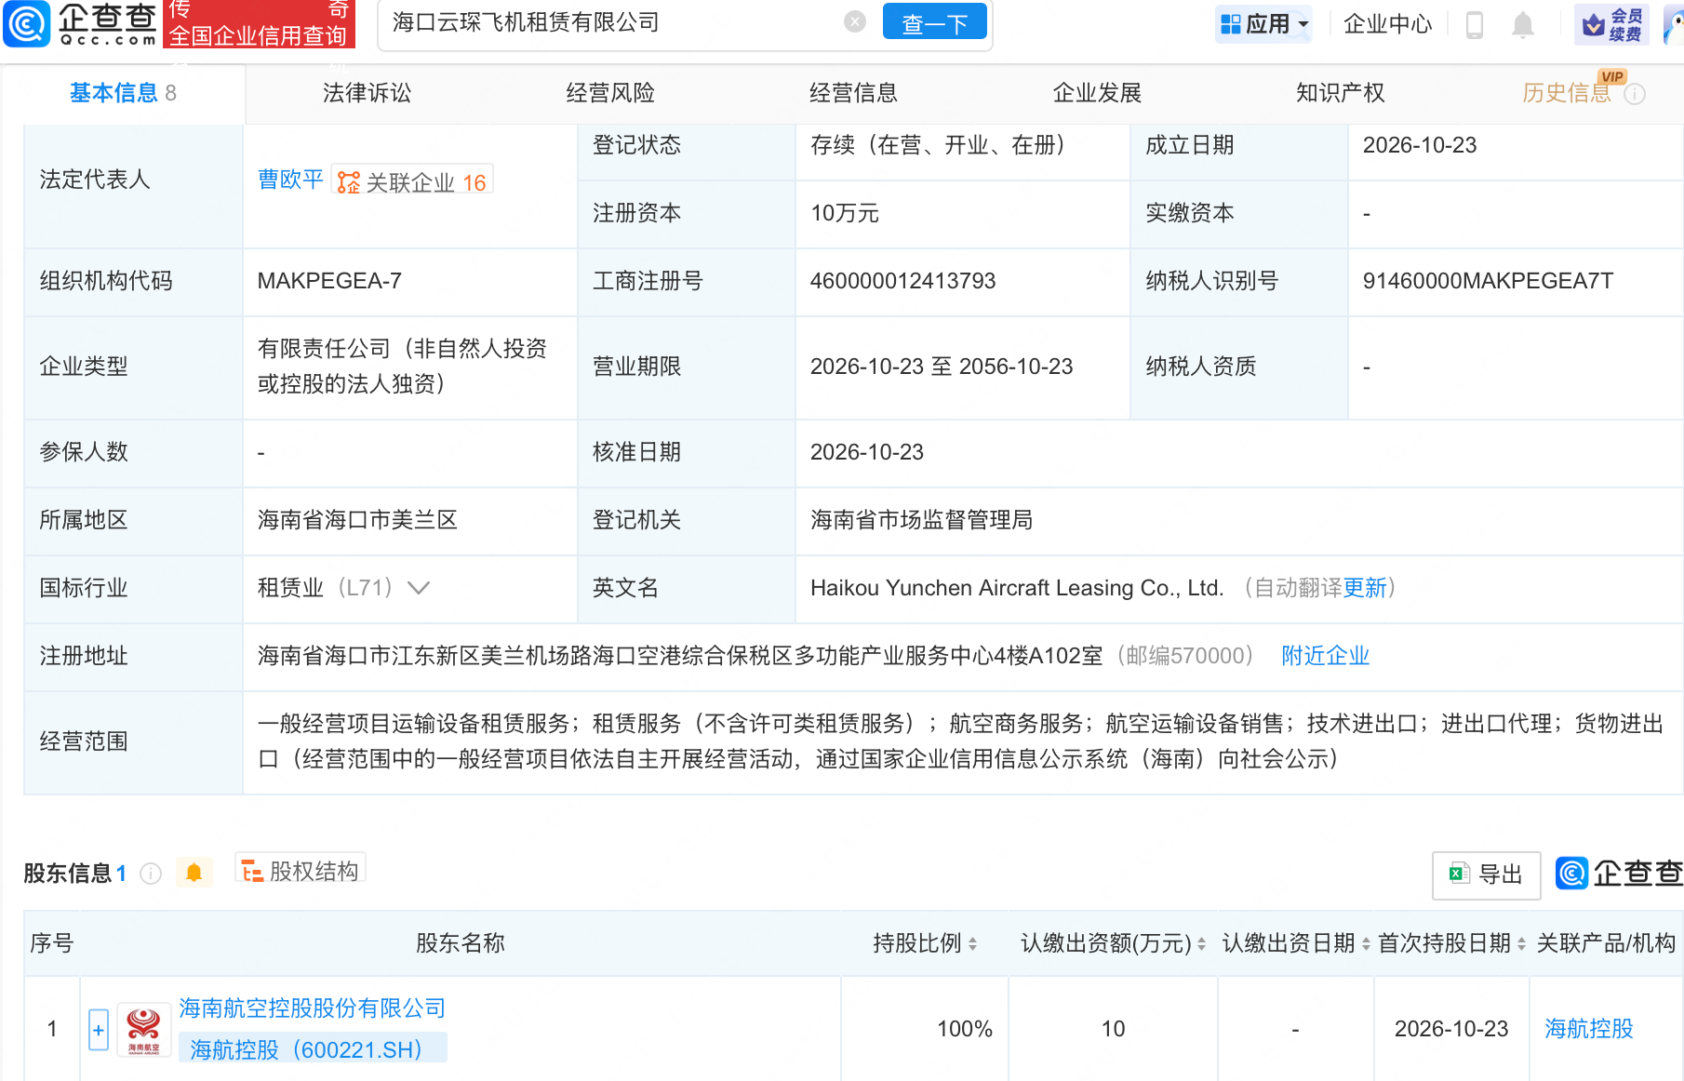Switch to the 基本信息 tab
Image resolution: width=1684 pixels, height=1081 pixels.
[x=123, y=93]
